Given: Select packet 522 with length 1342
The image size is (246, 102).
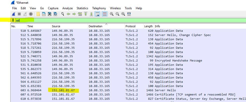Looking at the screenshot, I should pyautogui.click(x=128, y=56).
